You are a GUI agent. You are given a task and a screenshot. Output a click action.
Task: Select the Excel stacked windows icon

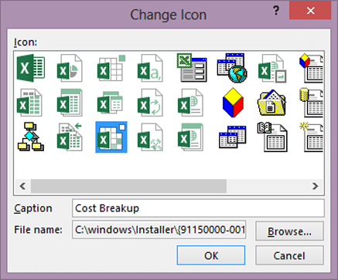coord(110,103)
